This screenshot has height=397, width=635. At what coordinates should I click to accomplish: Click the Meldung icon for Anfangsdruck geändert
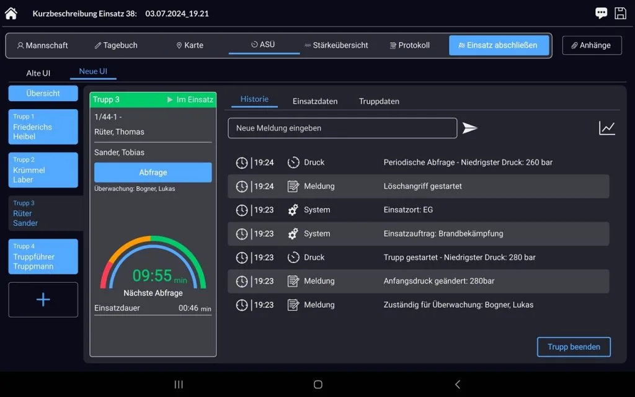[x=293, y=281]
